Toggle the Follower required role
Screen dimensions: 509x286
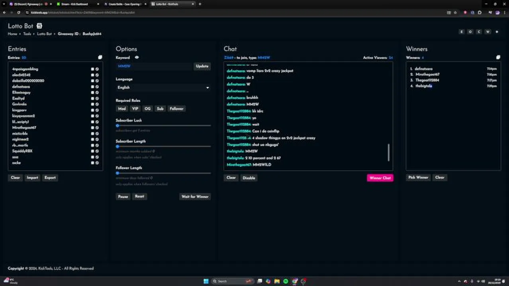pos(176,109)
